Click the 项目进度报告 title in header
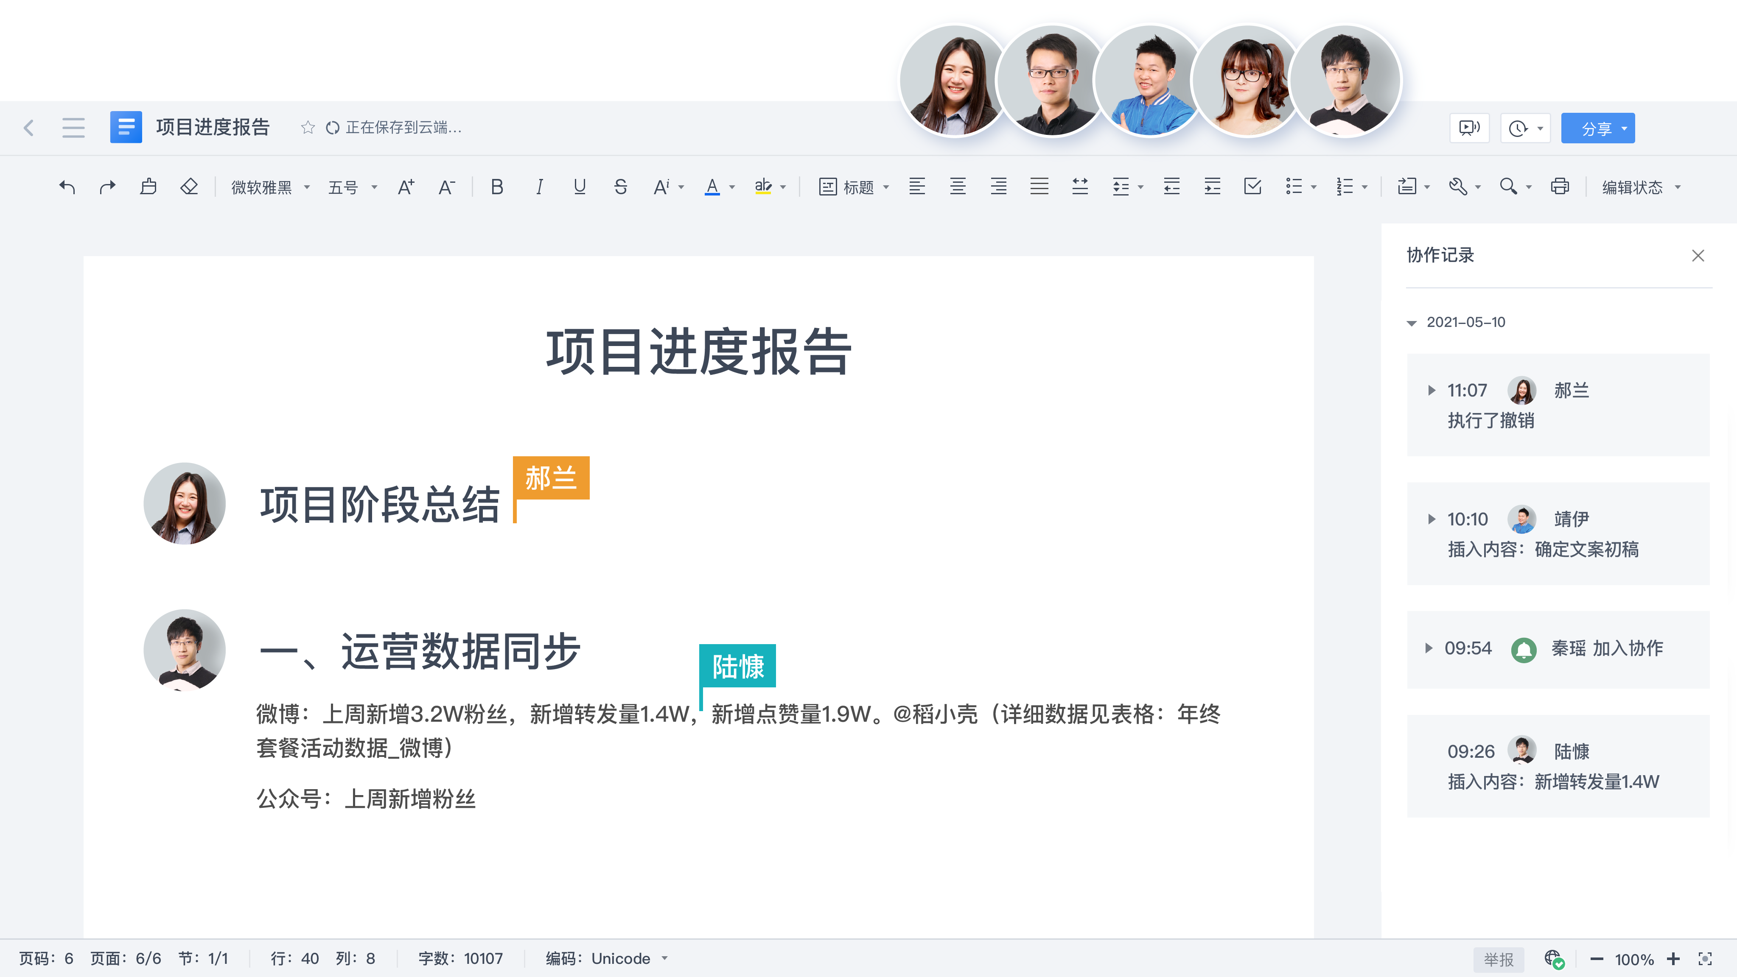Viewport: 1737px width, 977px height. 213,127
